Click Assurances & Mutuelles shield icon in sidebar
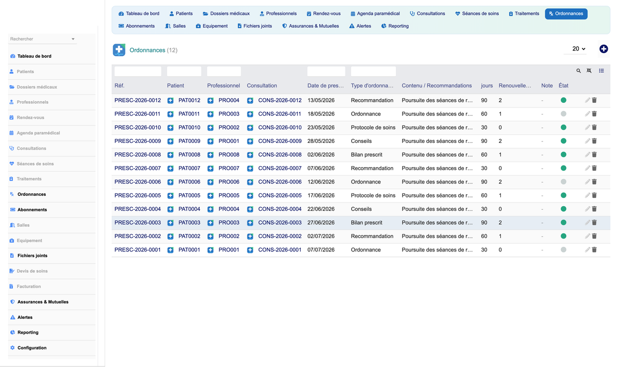Viewport: 617px width, 382px height. point(13,302)
